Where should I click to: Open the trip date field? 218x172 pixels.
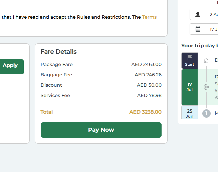212,29
